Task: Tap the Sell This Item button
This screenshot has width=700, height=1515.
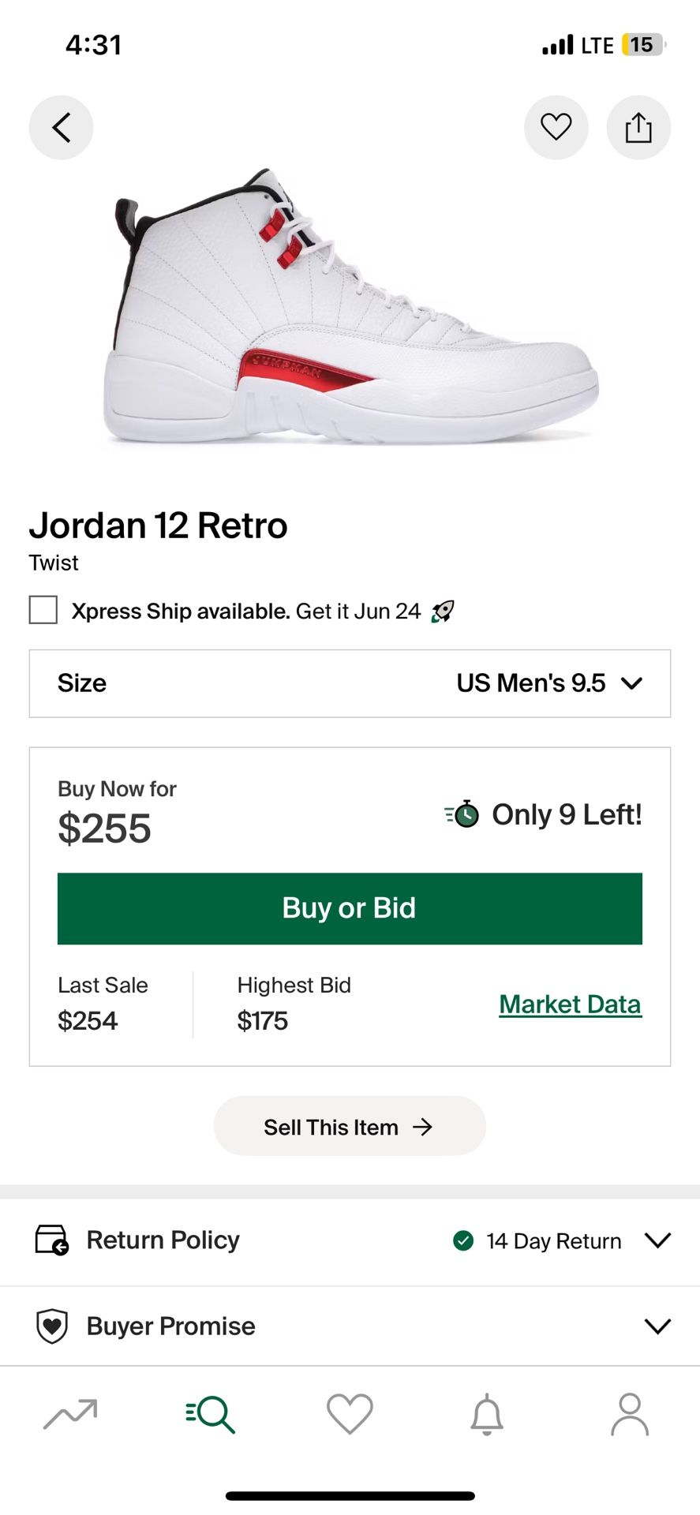Action: coord(350,1127)
